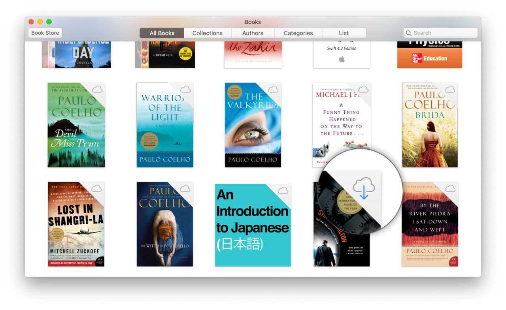Click the cloud icon on Devil and Miss Prym
The height and width of the screenshot is (310, 506).
pos(97,89)
